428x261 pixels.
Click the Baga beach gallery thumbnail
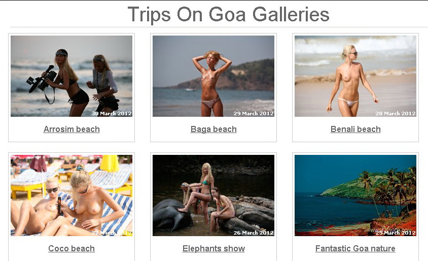coord(213,76)
